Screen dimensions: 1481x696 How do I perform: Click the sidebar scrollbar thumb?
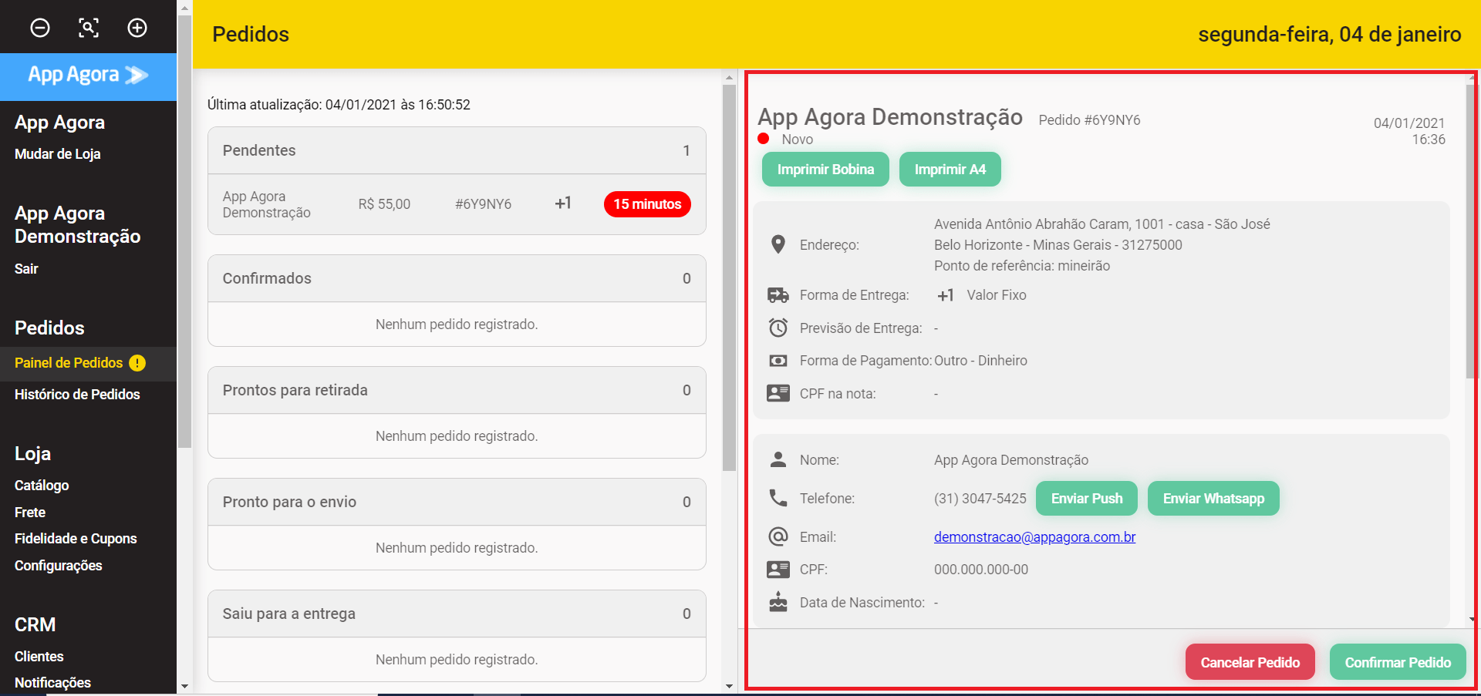tap(184, 231)
